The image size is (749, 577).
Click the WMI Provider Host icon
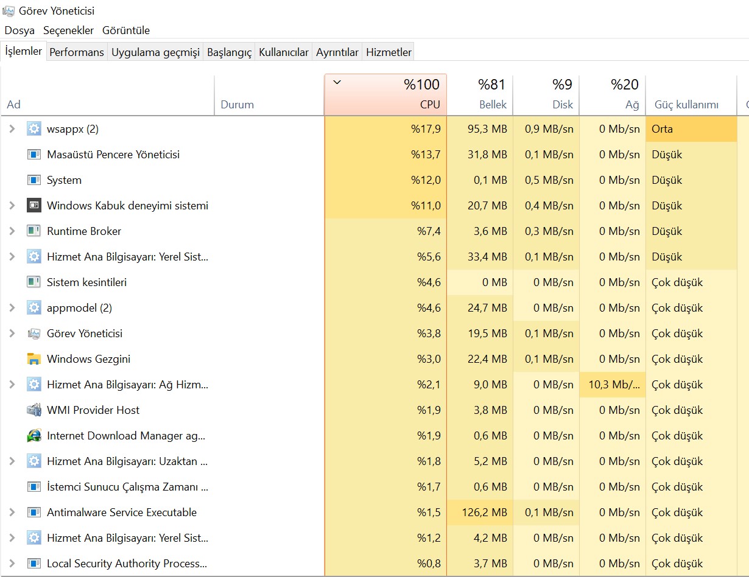pyautogui.click(x=34, y=410)
